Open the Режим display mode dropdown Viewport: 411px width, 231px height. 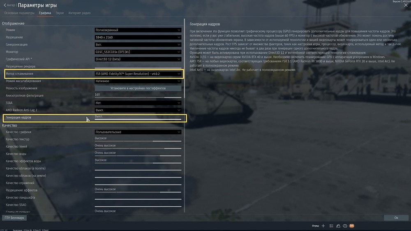click(x=138, y=30)
